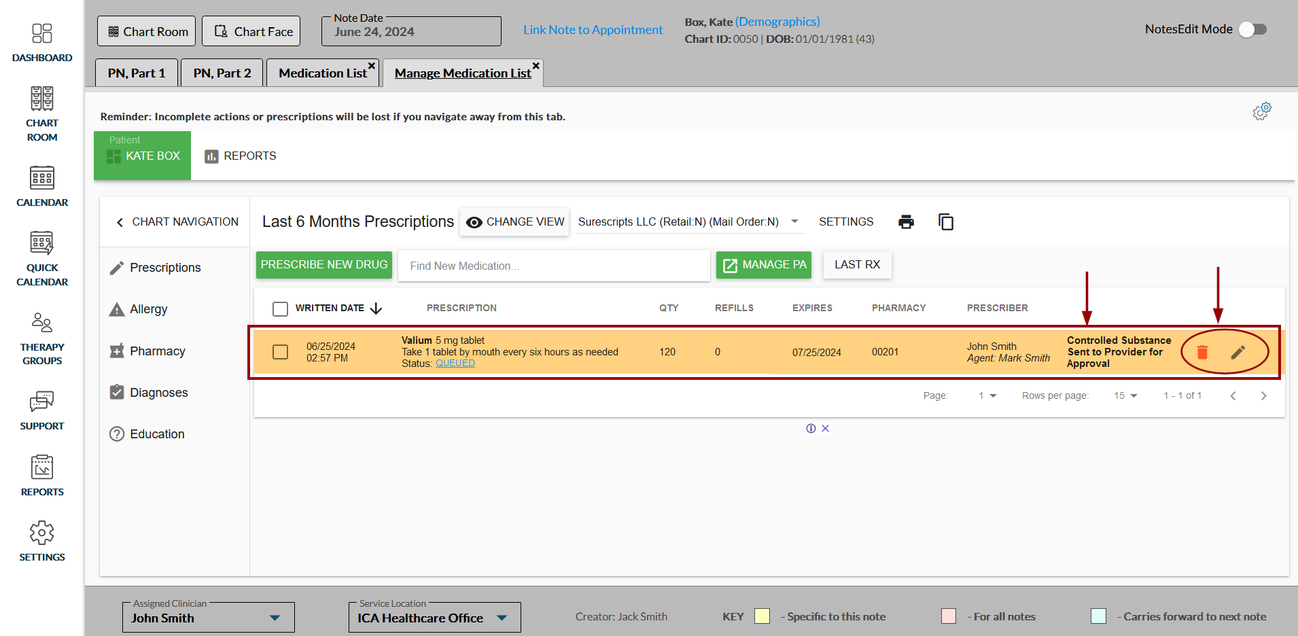Edit the Valium prescription with pencil icon
Image resolution: width=1298 pixels, height=636 pixels.
1238,352
